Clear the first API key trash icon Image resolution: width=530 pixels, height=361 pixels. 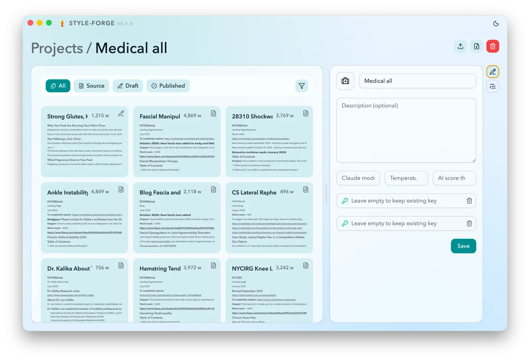(469, 201)
